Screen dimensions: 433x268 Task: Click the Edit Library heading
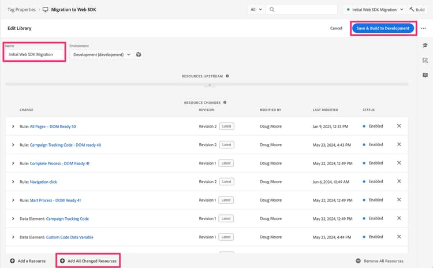click(x=19, y=28)
